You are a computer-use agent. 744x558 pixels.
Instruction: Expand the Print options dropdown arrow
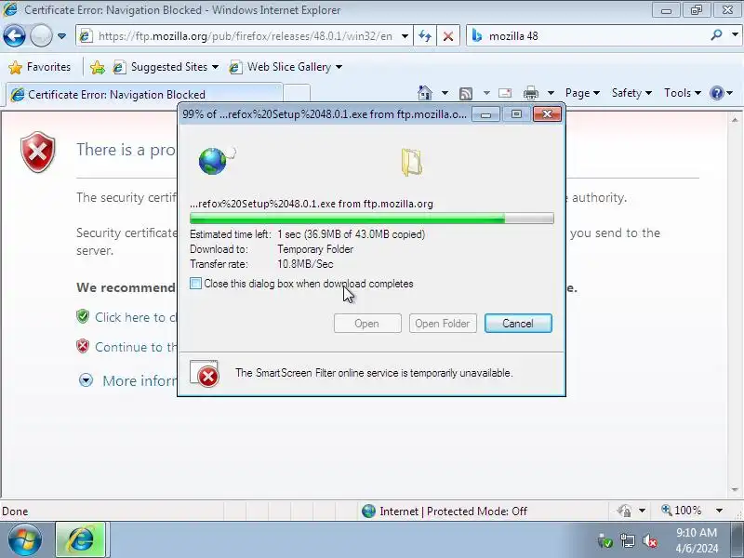coord(551,93)
